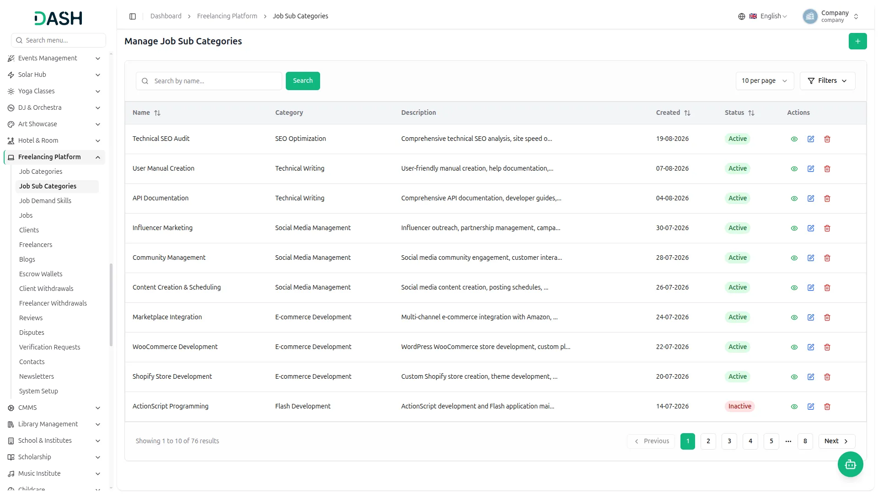The width and height of the screenshot is (878, 494).
Task: View Community Management details eye icon
Action: pos(794,258)
